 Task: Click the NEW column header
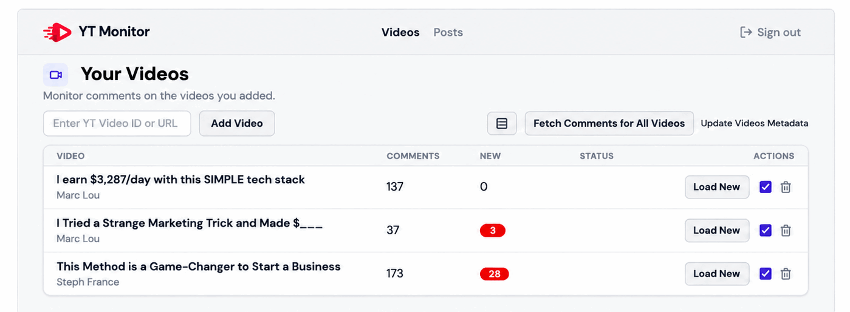490,156
